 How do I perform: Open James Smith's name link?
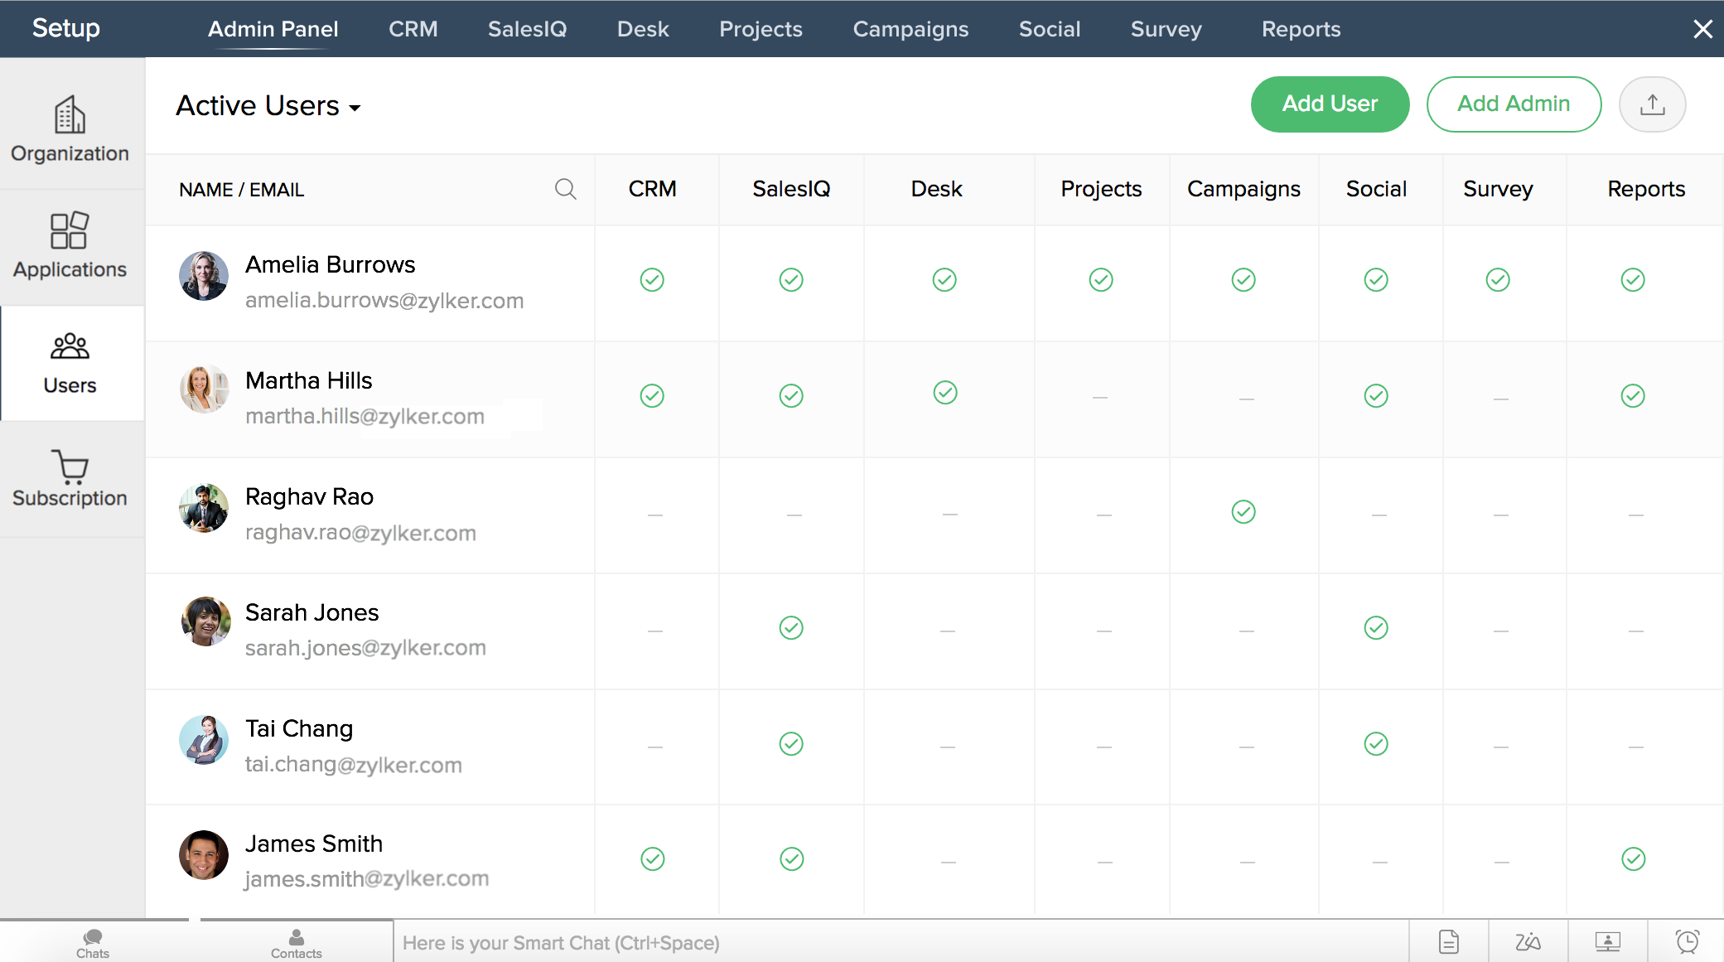[x=314, y=844]
